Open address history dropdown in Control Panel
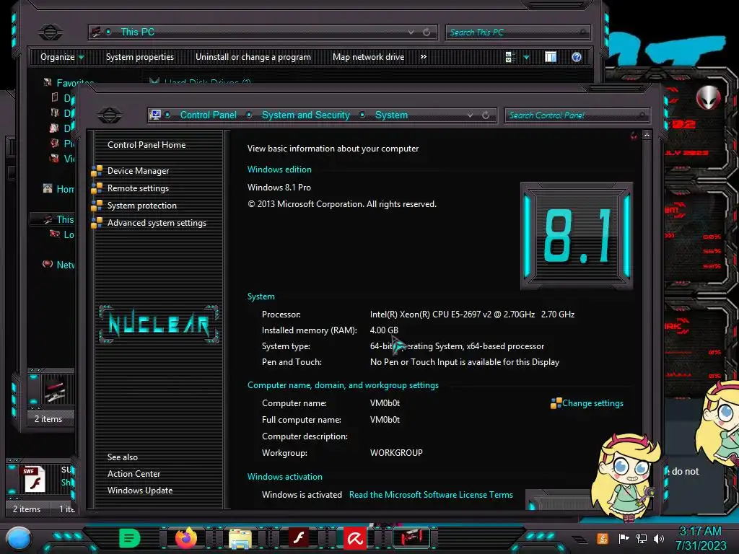This screenshot has width=739, height=554. 470,115
